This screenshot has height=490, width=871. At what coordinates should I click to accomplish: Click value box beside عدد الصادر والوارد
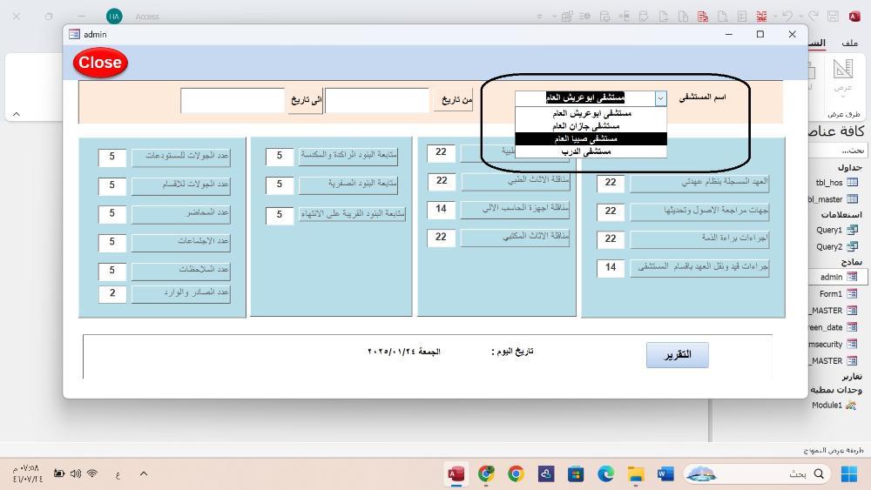pos(112,293)
